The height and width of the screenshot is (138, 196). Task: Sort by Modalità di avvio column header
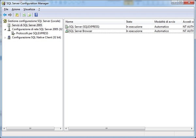pyautogui.click(x=167, y=22)
